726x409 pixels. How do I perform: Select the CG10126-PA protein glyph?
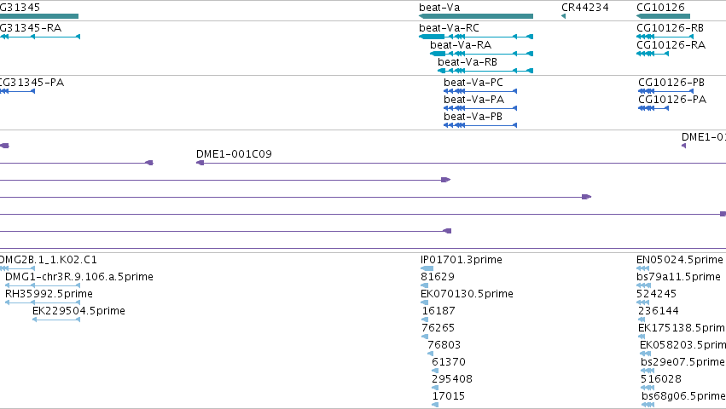point(653,108)
